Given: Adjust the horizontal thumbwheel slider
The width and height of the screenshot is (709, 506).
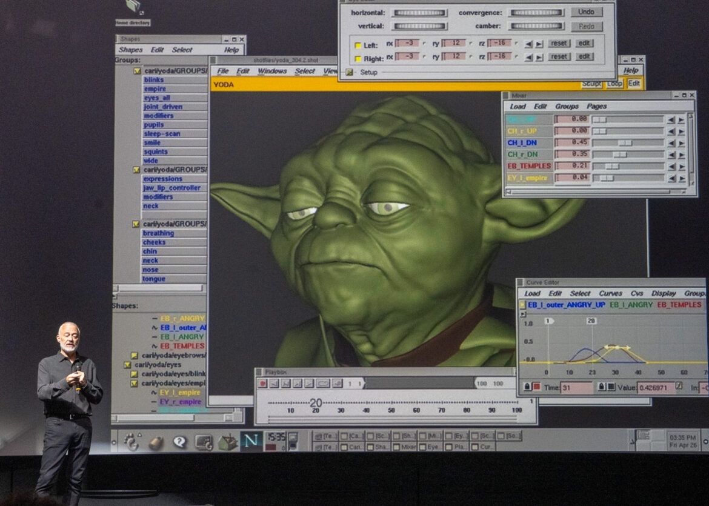Looking at the screenshot, I should point(420,13).
